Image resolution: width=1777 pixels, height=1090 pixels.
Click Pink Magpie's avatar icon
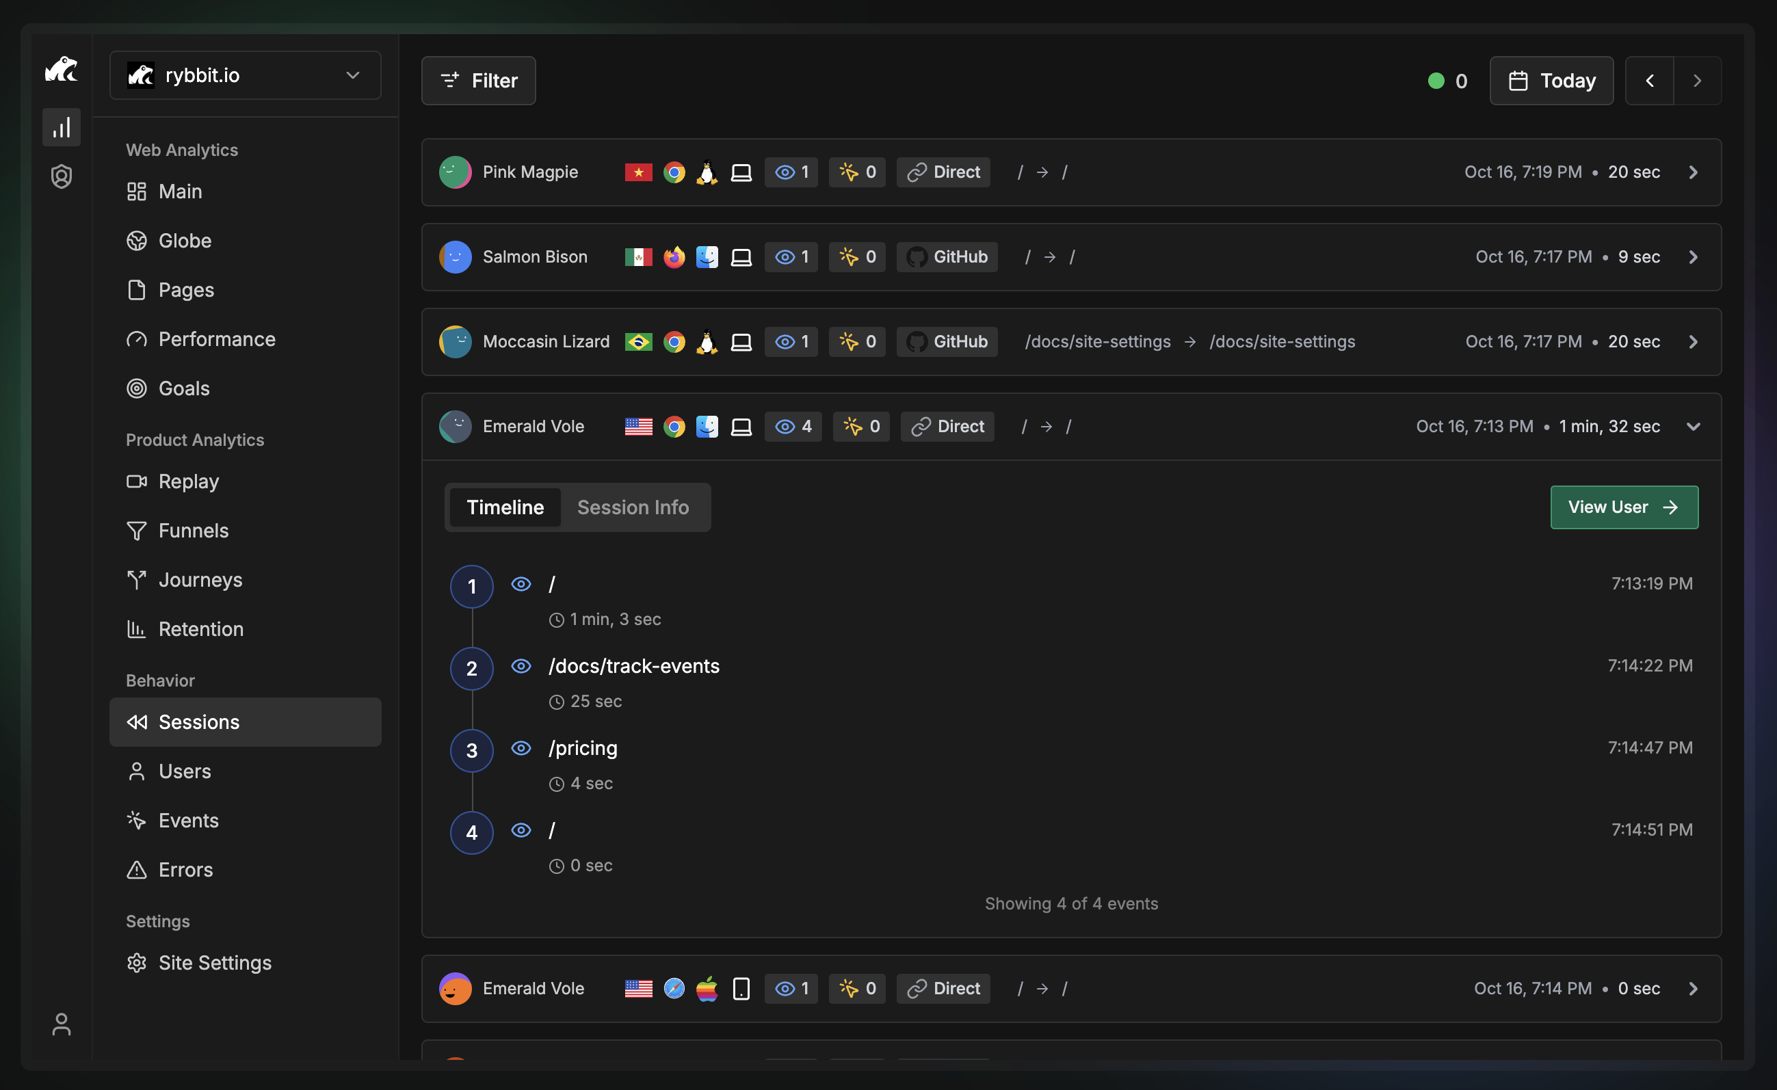tap(455, 172)
